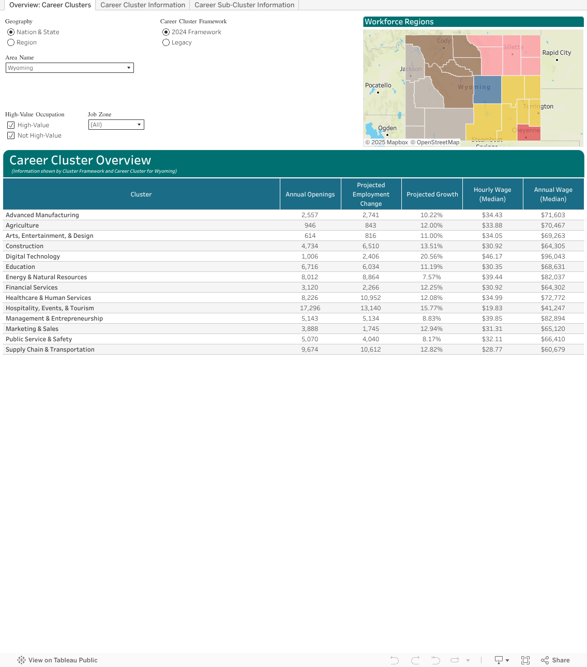Click the Workforce Regions map title
Screen dimensions: 587x667
pos(399,22)
